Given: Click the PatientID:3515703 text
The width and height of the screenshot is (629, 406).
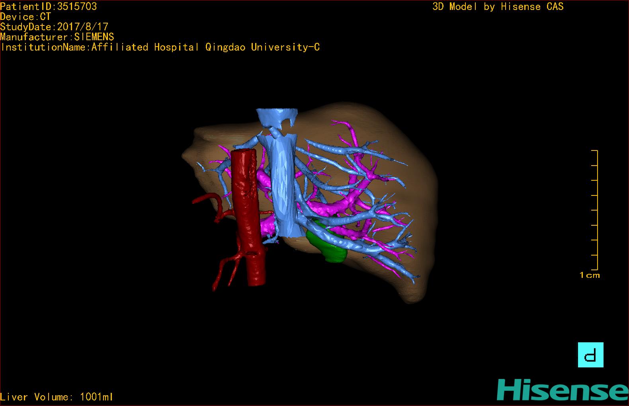Looking at the screenshot, I should click(x=49, y=6).
